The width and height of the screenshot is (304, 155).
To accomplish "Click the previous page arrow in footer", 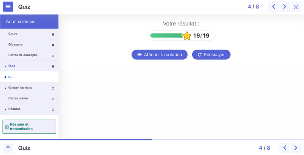I will tap(285, 148).
